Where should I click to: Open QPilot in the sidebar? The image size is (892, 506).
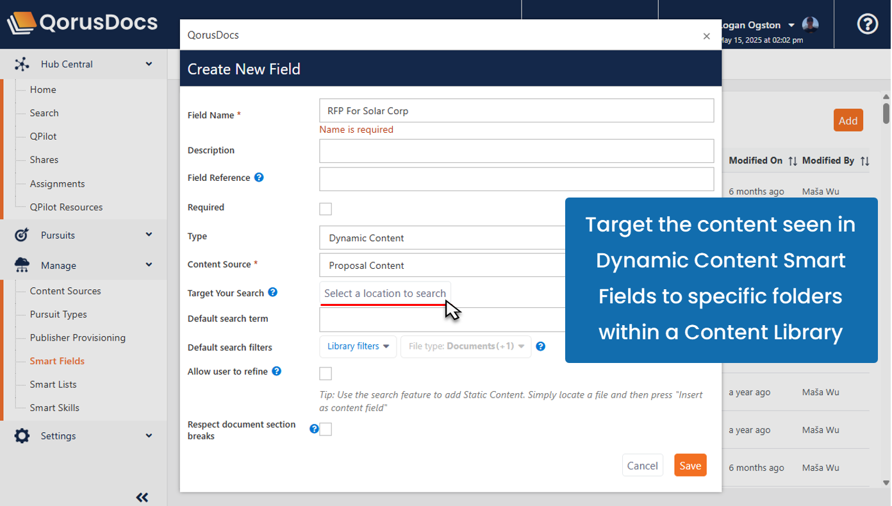pos(43,137)
